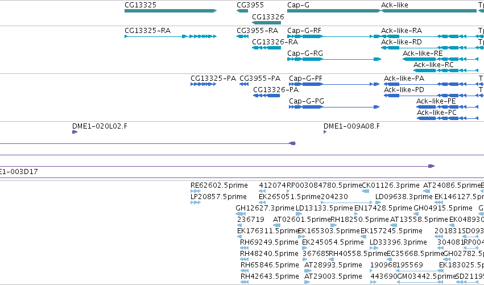Image resolution: width=484 pixels, height=285 pixels.
Task: Select the Ack-like-PD protein feature
Action: [x=431, y=96]
